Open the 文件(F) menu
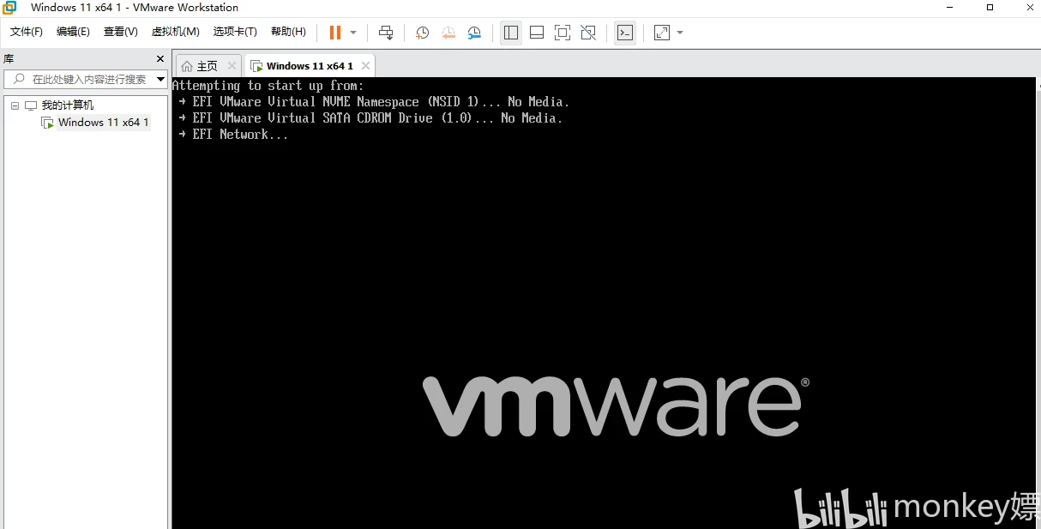This screenshot has height=529, width=1041. (27, 32)
